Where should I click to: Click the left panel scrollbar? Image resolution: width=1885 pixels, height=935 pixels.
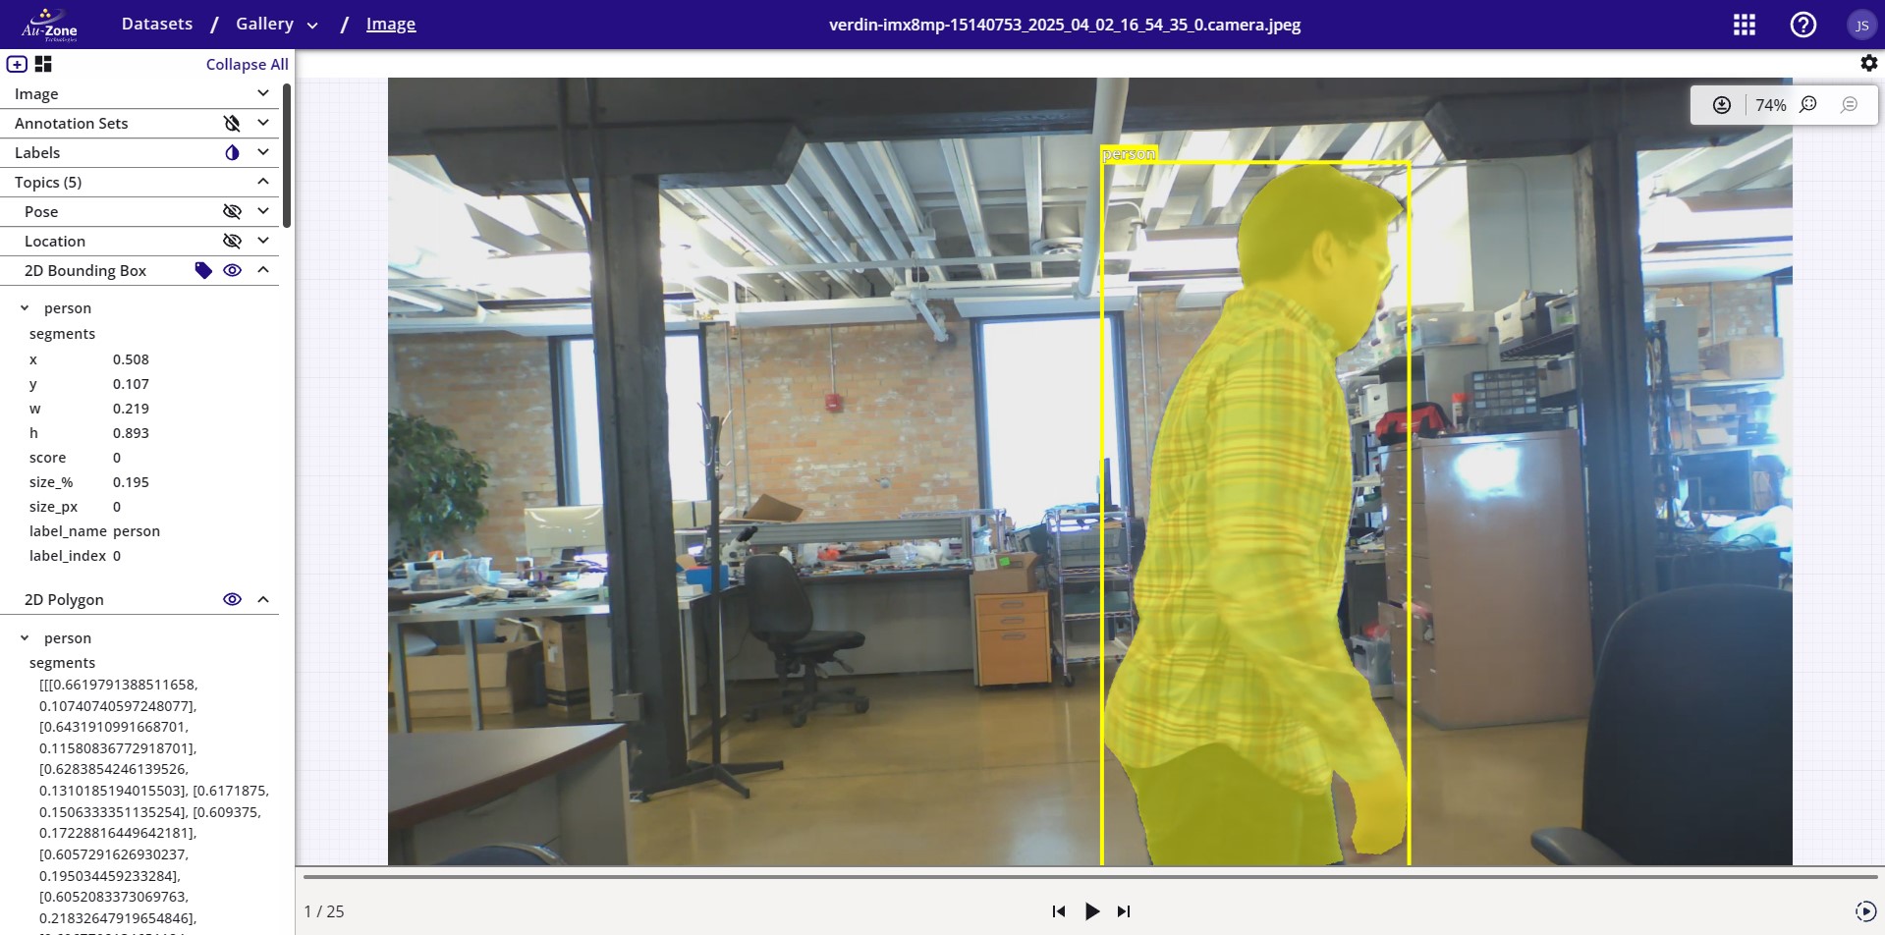[x=287, y=155]
